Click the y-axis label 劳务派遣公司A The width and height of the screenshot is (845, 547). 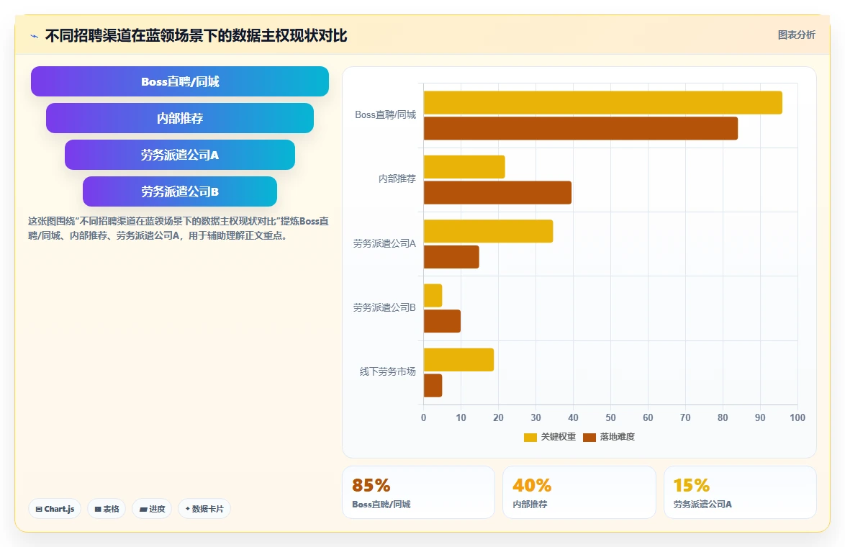pyautogui.click(x=384, y=243)
